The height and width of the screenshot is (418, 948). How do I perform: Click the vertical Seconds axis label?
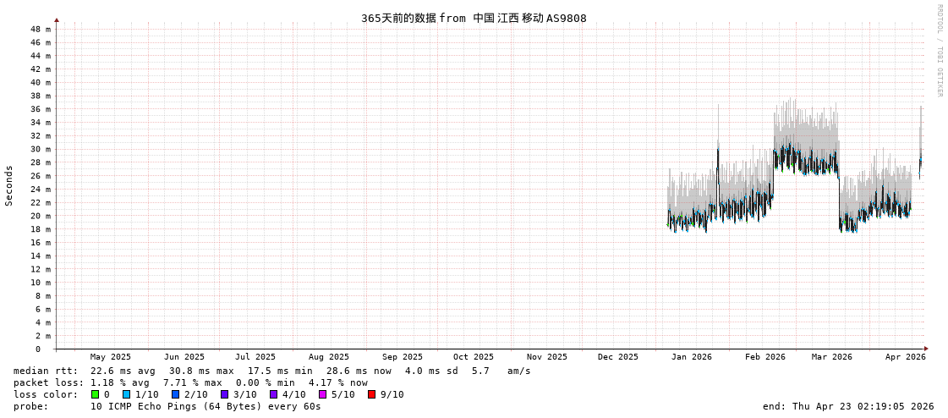[9, 185]
